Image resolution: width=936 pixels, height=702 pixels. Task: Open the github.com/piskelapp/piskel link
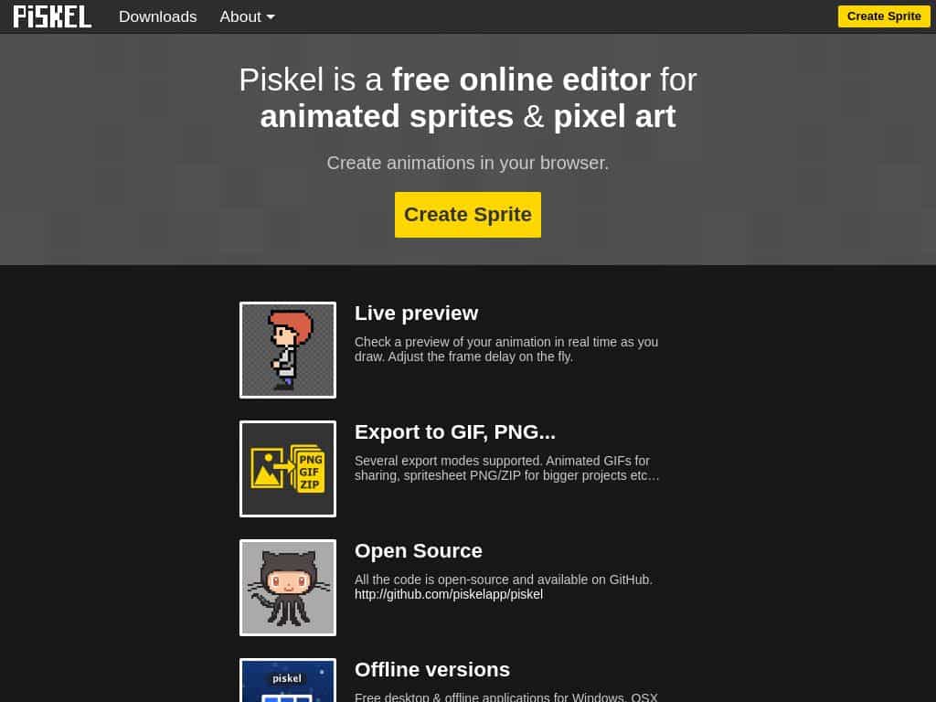coord(449,594)
